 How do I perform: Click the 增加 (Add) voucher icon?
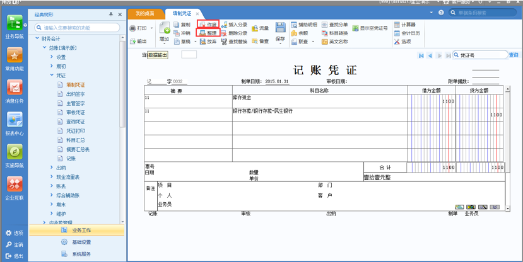point(165,28)
